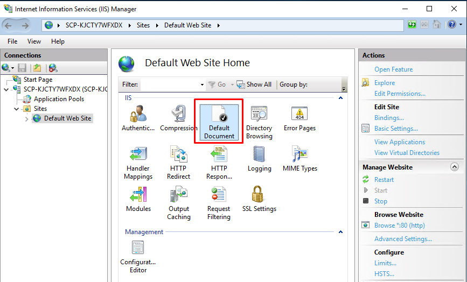Click SCP-KJCTY7WFXDX in address breadcrumb
Viewport: 467px width, 282px height.
click(94, 25)
